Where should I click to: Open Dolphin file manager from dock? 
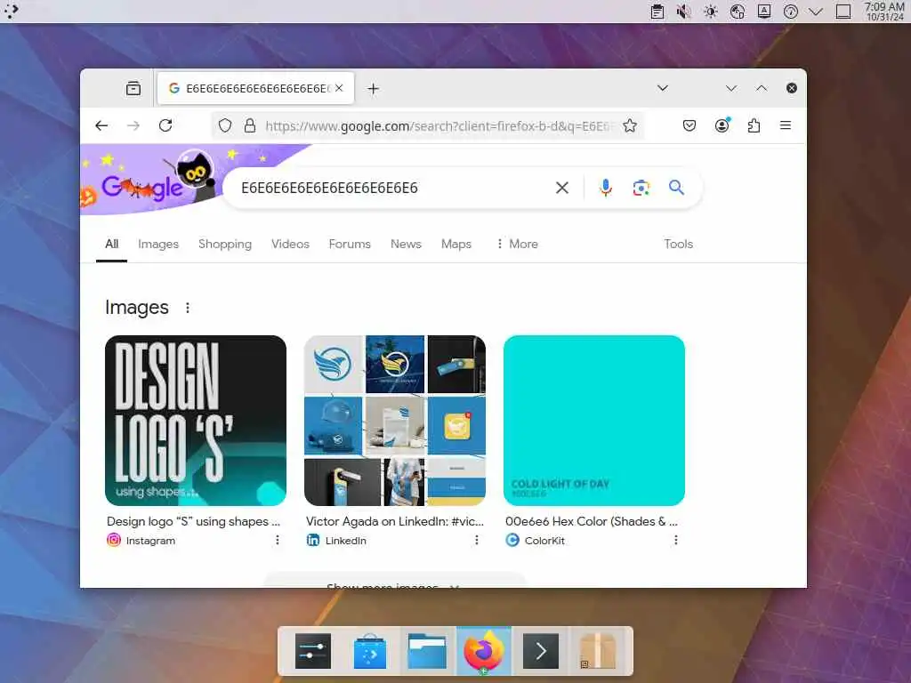(427, 651)
